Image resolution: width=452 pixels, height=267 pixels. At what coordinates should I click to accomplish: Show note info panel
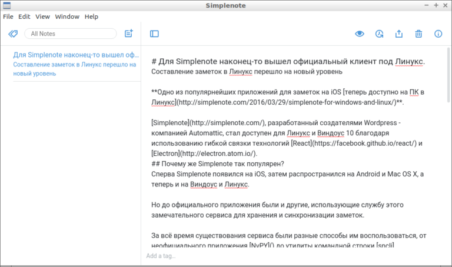[438, 34]
